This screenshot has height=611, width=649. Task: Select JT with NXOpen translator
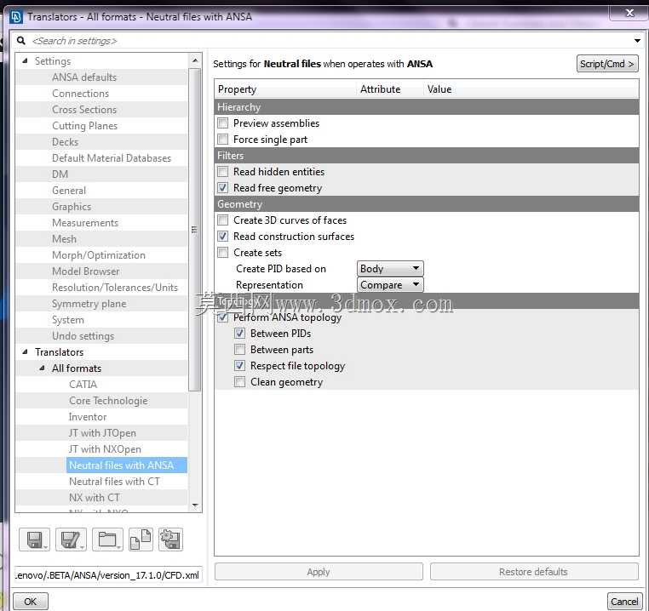pos(105,448)
